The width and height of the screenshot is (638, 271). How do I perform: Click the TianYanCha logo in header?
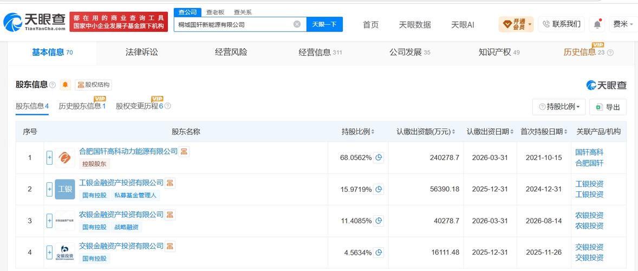pos(34,22)
